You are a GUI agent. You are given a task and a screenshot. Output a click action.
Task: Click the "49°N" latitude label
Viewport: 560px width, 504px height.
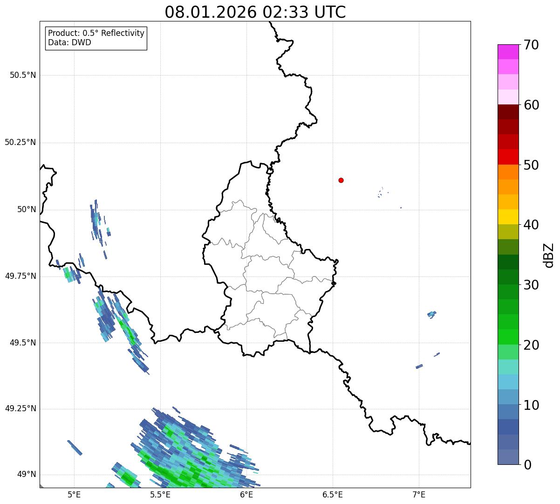pyautogui.click(x=27, y=475)
